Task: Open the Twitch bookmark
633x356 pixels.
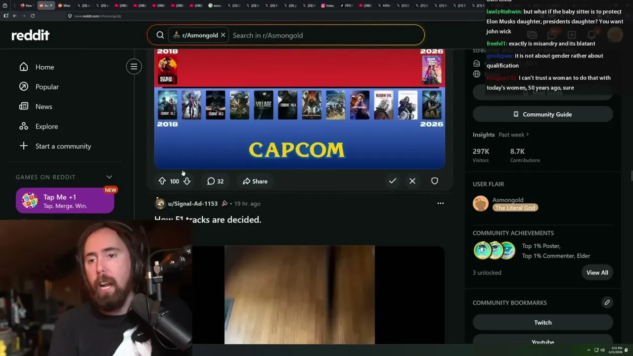Action: coord(543,322)
